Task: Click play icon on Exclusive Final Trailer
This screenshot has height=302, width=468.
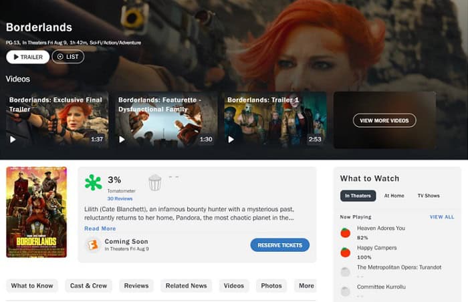Action: click(x=13, y=140)
